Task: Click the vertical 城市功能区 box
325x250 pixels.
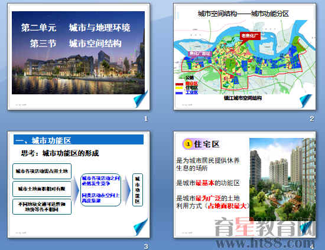Action: pyautogui.click(x=138, y=190)
